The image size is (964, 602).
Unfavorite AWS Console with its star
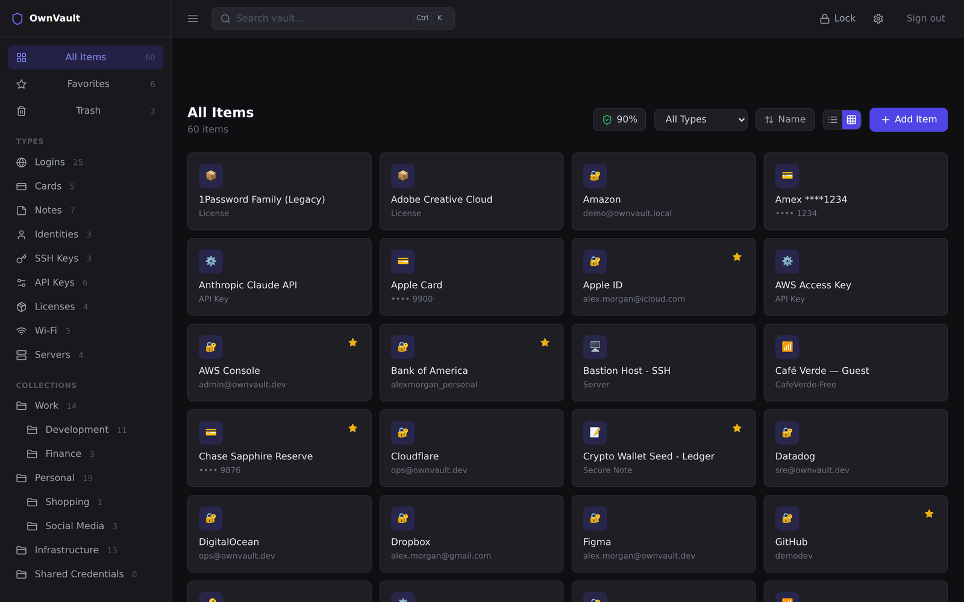(353, 343)
